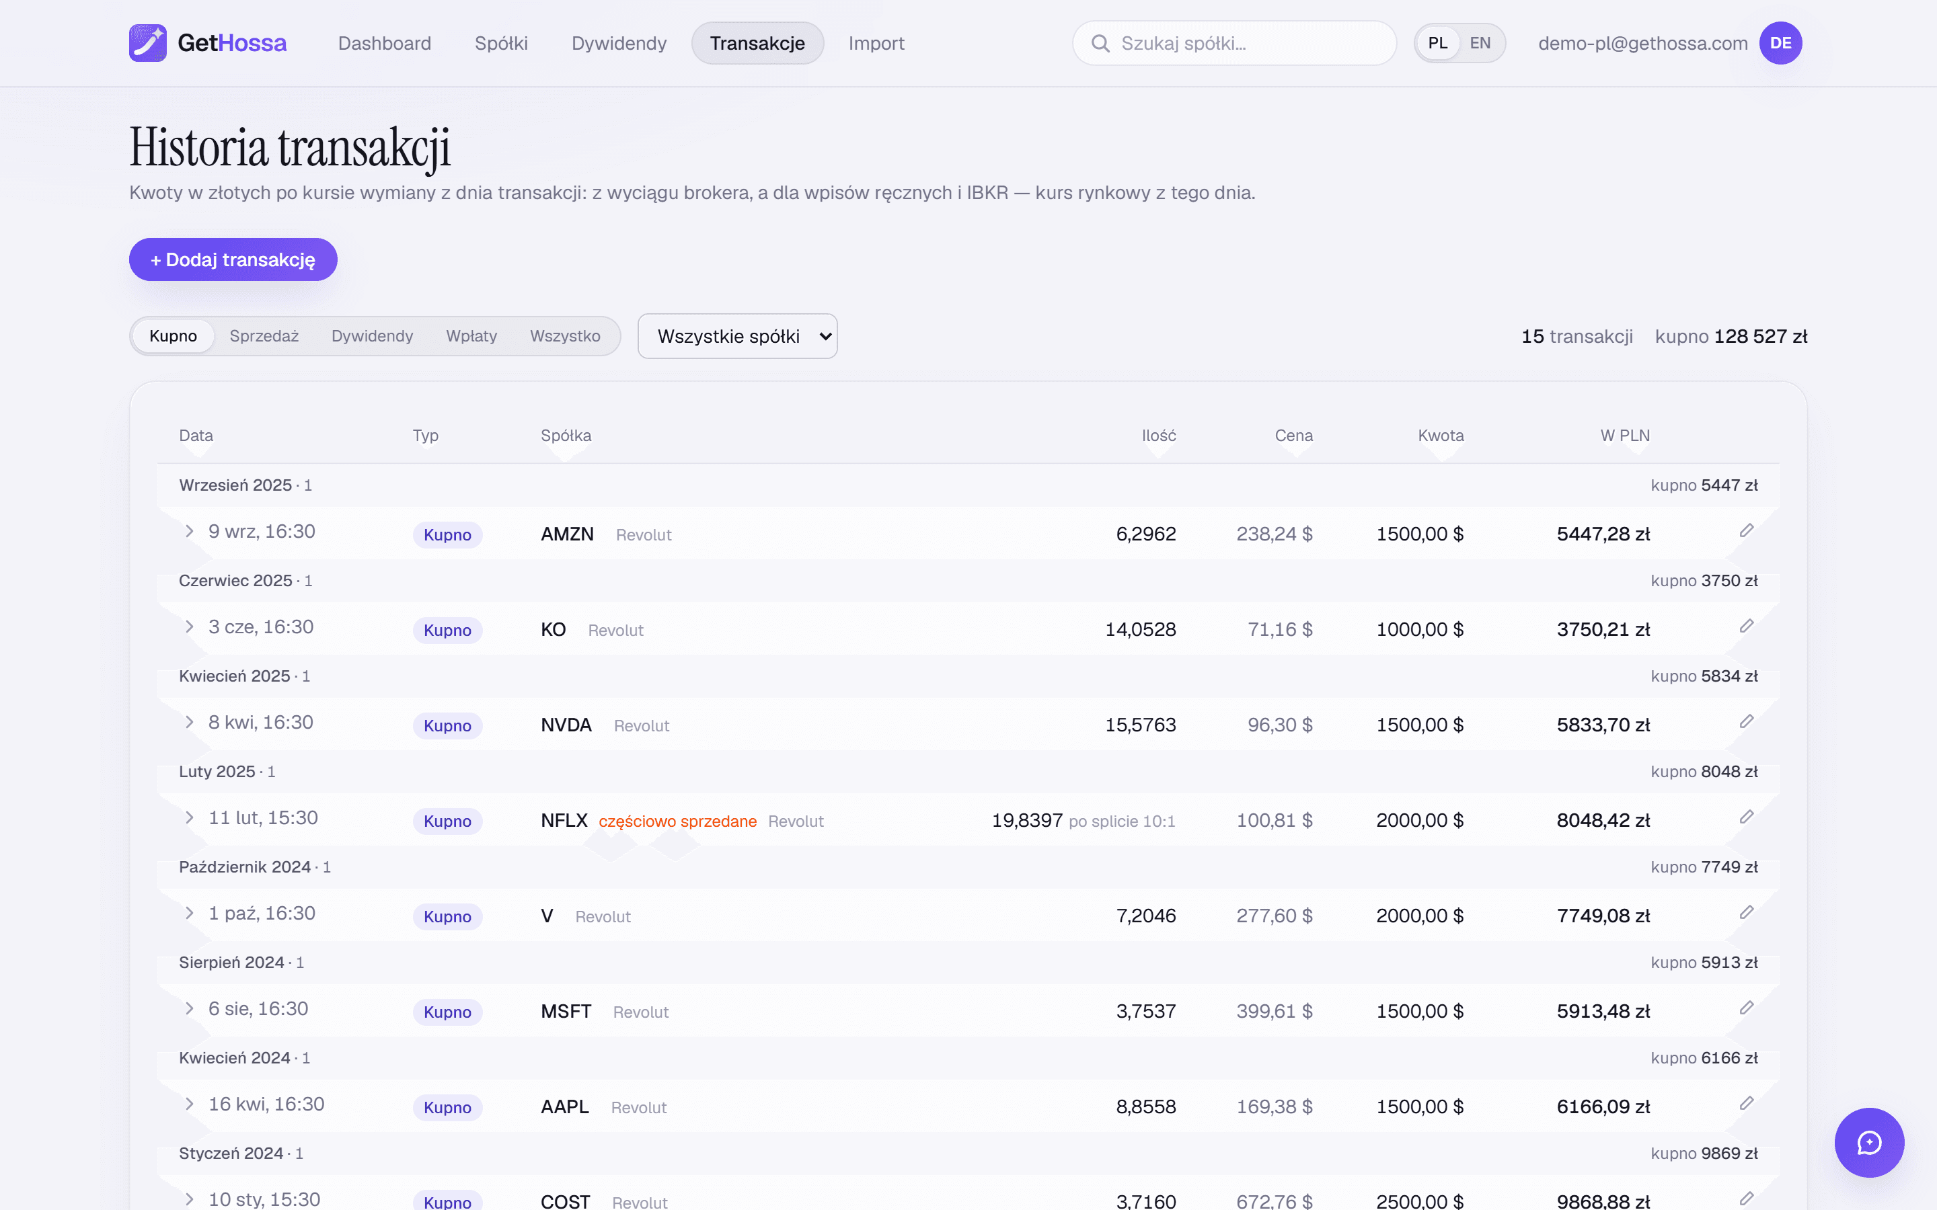The image size is (1937, 1210).
Task: Switch language to PL
Action: pos(1437,43)
